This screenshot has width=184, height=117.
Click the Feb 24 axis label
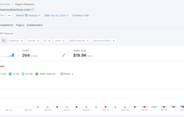pyautogui.click(x=28, y=110)
